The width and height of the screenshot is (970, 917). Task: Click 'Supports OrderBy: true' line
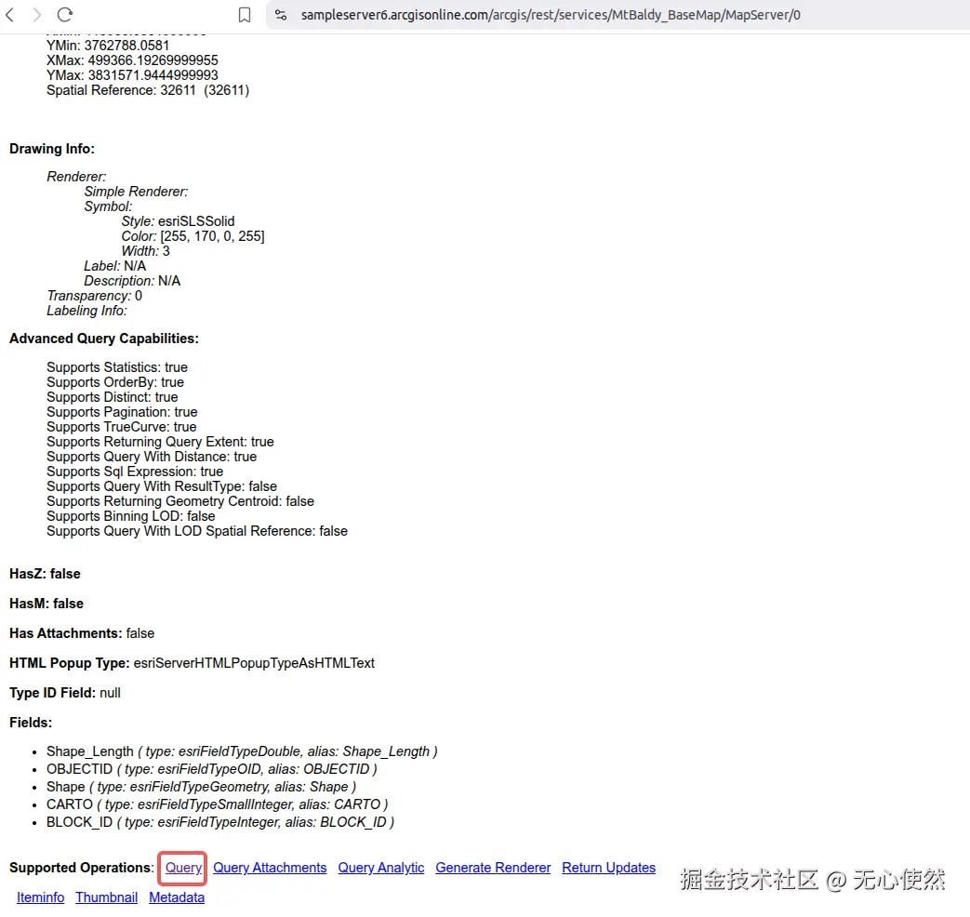click(x=115, y=382)
